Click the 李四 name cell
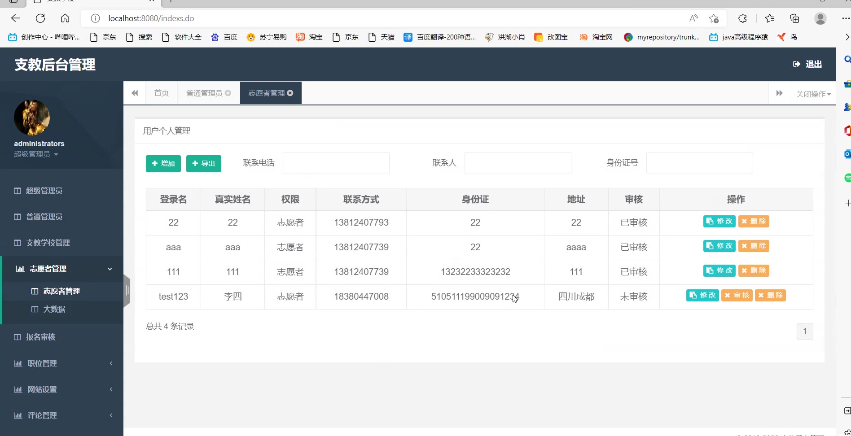 232,296
